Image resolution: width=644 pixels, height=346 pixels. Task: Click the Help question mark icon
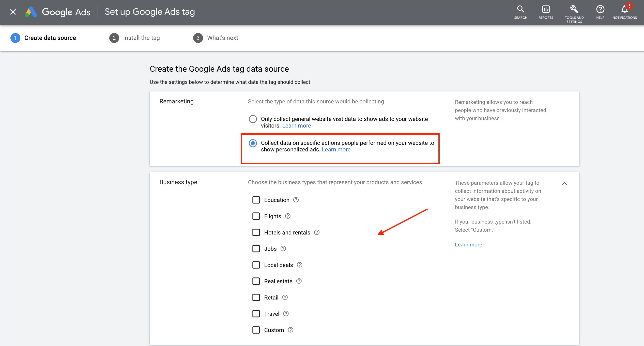(x=600, y=12)
